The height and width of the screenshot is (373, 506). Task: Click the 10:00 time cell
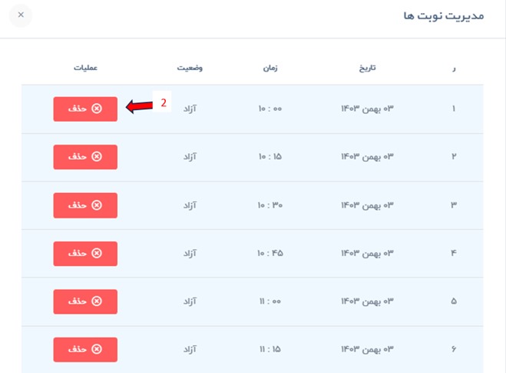point(270,109)
